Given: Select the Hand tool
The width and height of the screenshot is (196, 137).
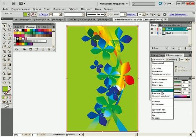Looking at the screenshot, I should [x=4, y=82].
